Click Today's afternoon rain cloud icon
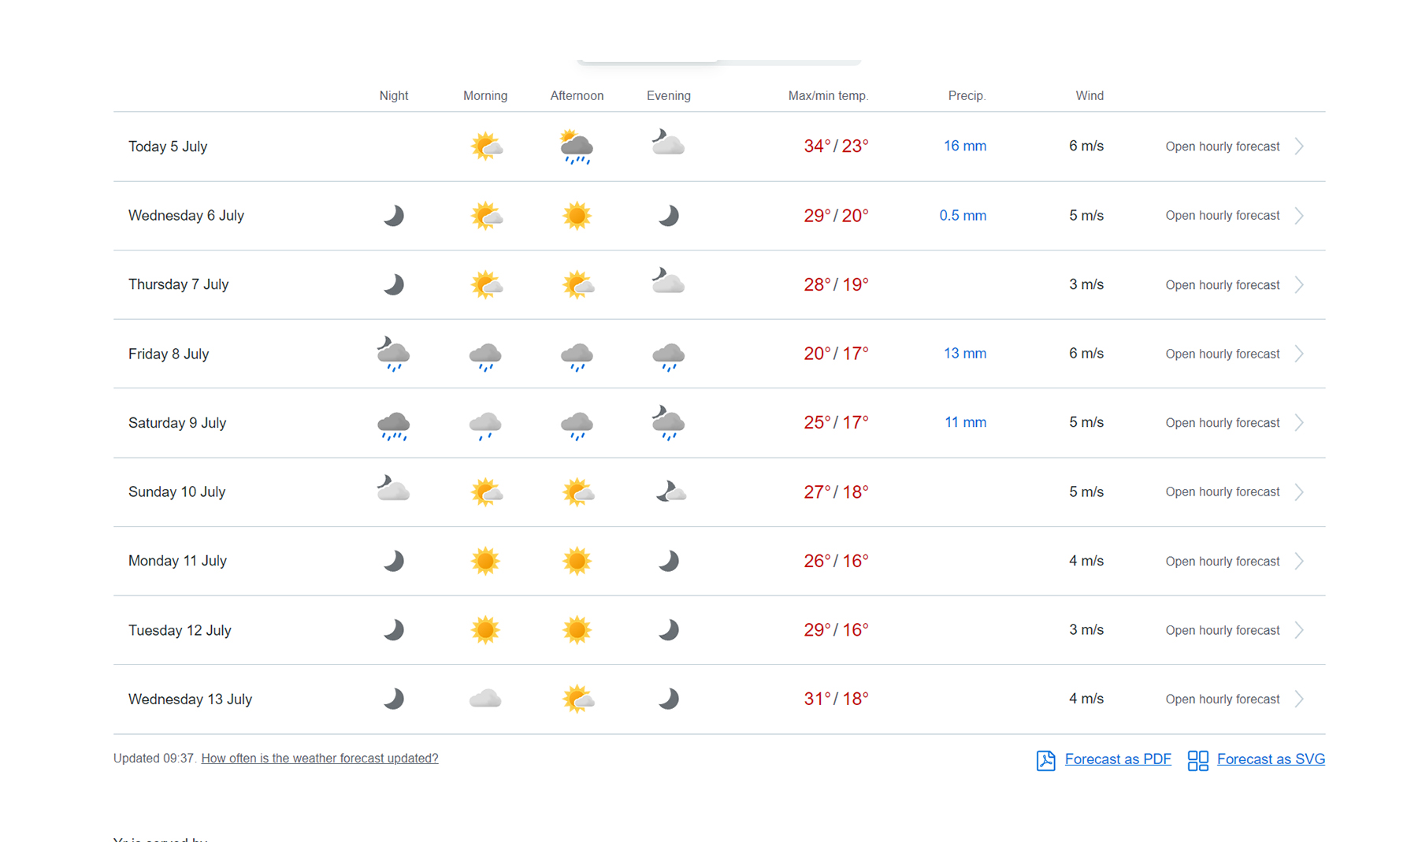The image size is (1418, 842). point(577,147)
